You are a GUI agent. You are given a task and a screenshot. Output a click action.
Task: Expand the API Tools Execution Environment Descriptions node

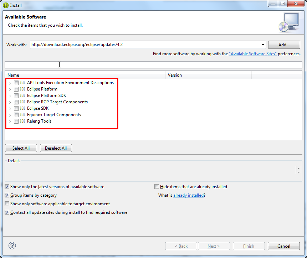tap(10, 83)
